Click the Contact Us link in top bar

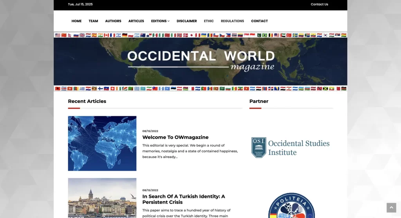(x=319, y=4)
